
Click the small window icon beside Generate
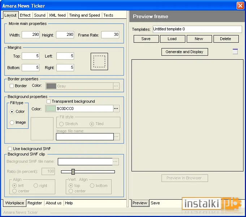(235, 51)
